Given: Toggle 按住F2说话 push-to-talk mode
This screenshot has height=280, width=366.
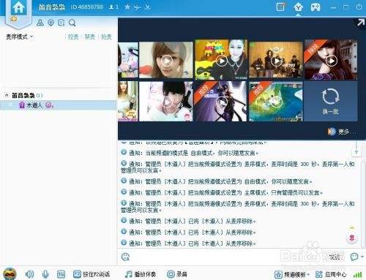Looking at the screenshot, I should pyautogui.click(x=91, y=274).
